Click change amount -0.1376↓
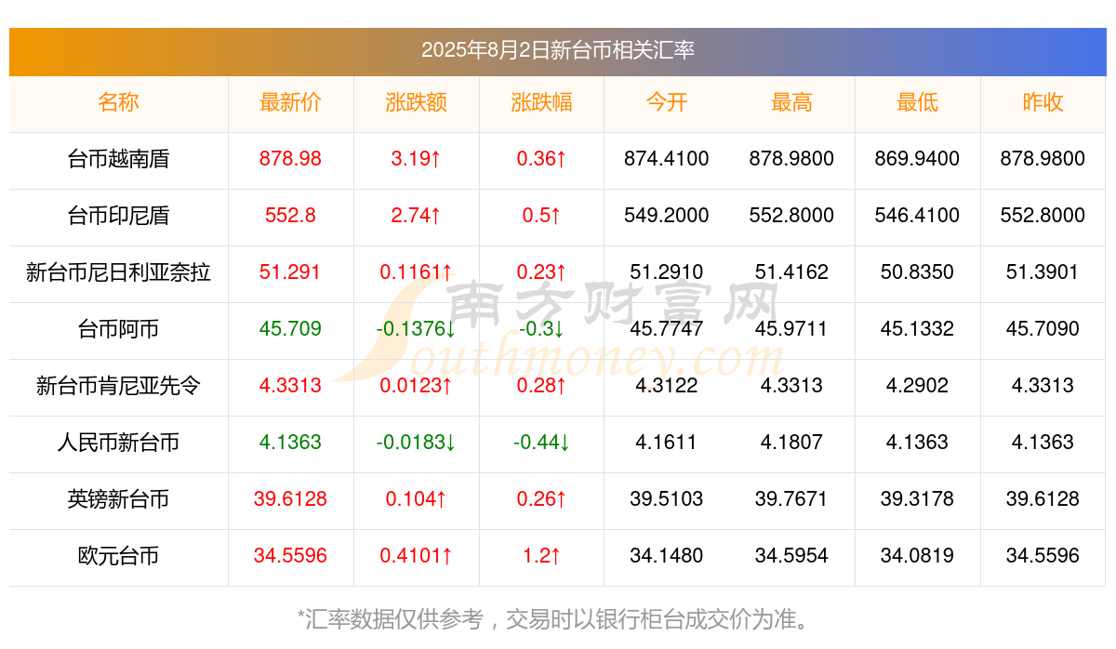 (417, 329)
